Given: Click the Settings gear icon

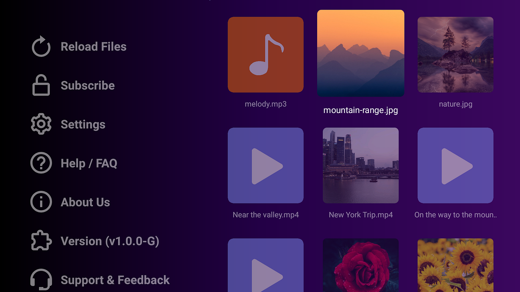Looking at the screenshot, I should click(x=41, y=124).
